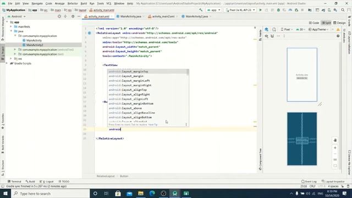Switch to MainActivity.java tab
Image resolution: width=352 pixels, height=198 pixels.
(131, 16)
